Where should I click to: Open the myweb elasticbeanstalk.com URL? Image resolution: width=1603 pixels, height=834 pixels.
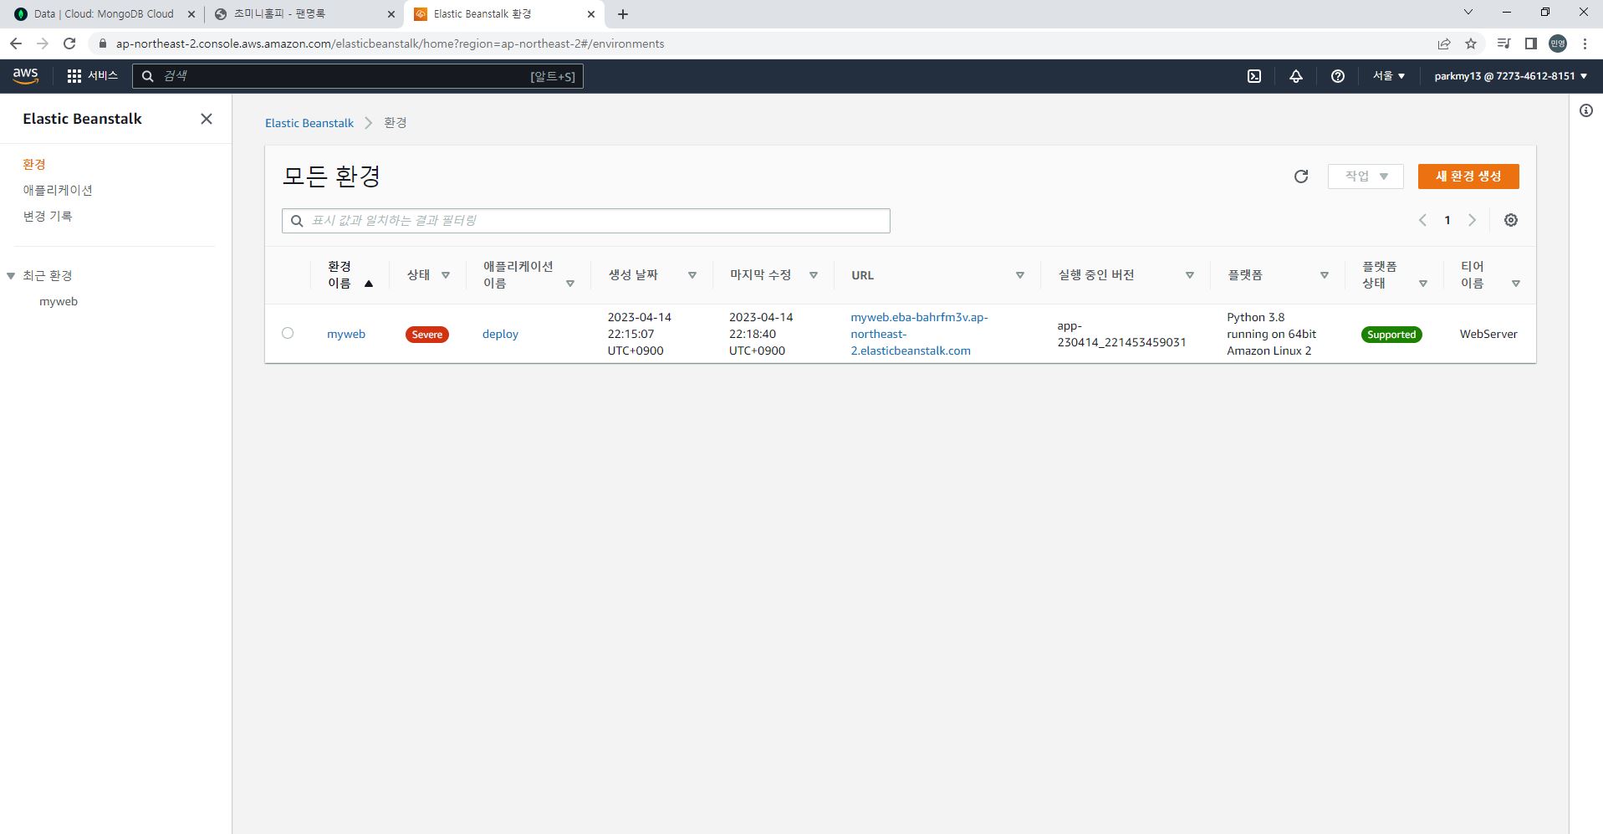919,334
